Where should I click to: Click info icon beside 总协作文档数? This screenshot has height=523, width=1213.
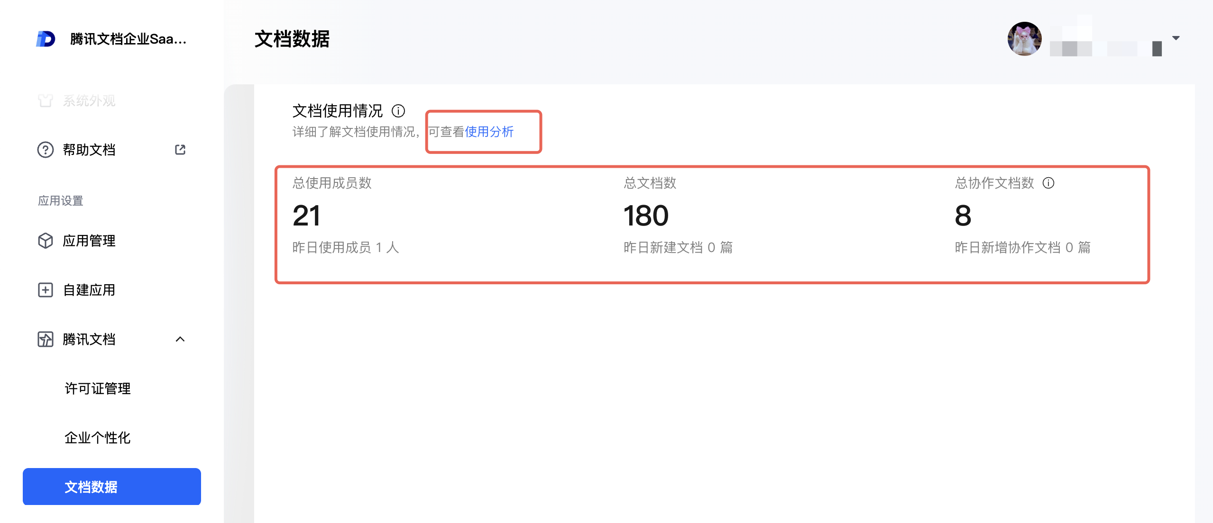[1048, 183]
